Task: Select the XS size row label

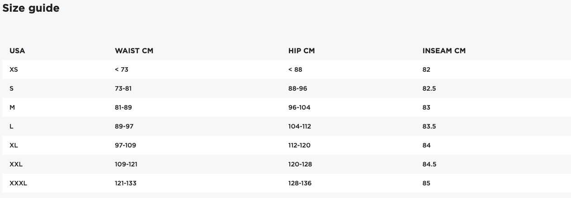Action: [14, 69]
